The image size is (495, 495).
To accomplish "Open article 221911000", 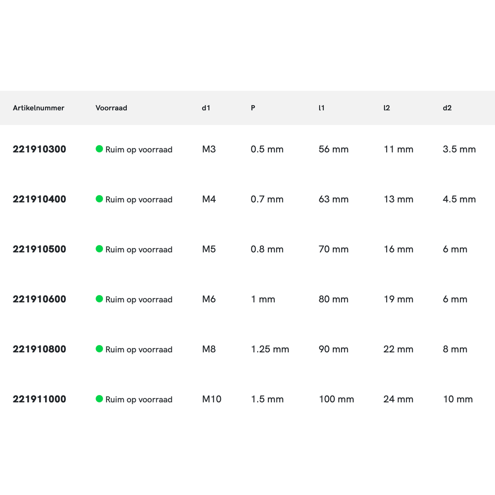I will (39, 399).
